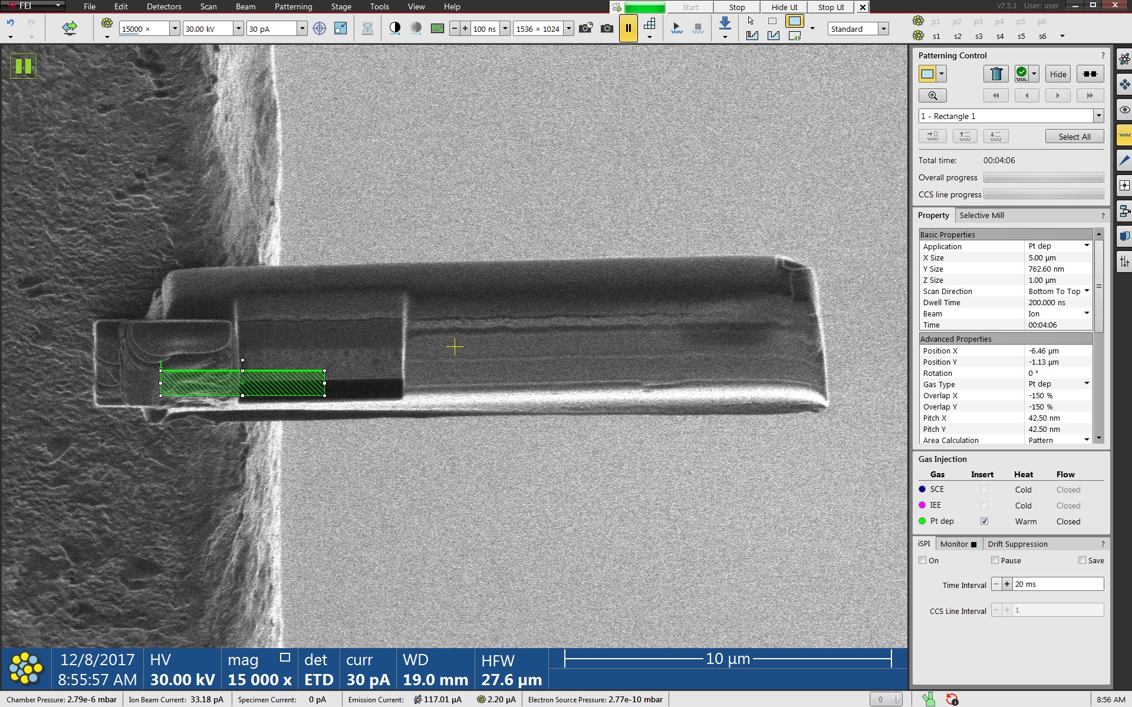Toggle Pt dep Insert checkbox
Viewport: 1132px width, 707px height.
pyautogui.click(x=984, y=521)
